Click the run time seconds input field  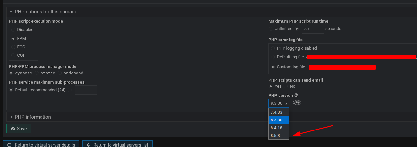pos(313,29)
